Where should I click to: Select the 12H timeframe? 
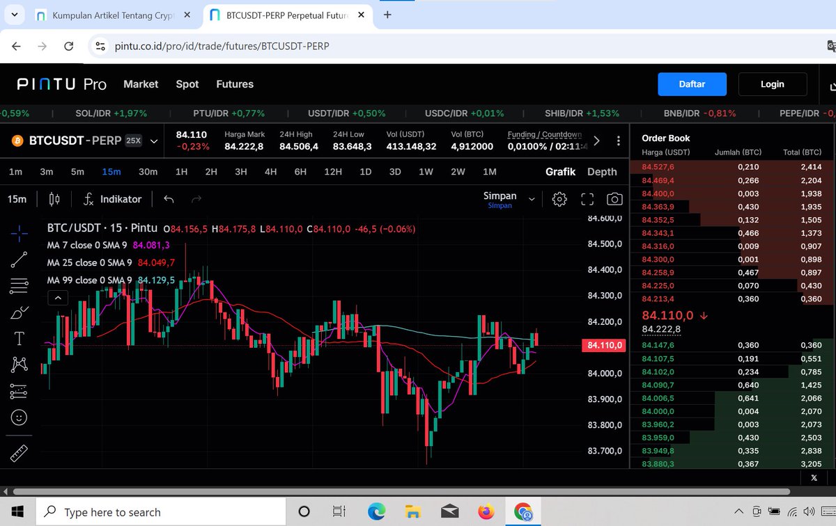333,172
